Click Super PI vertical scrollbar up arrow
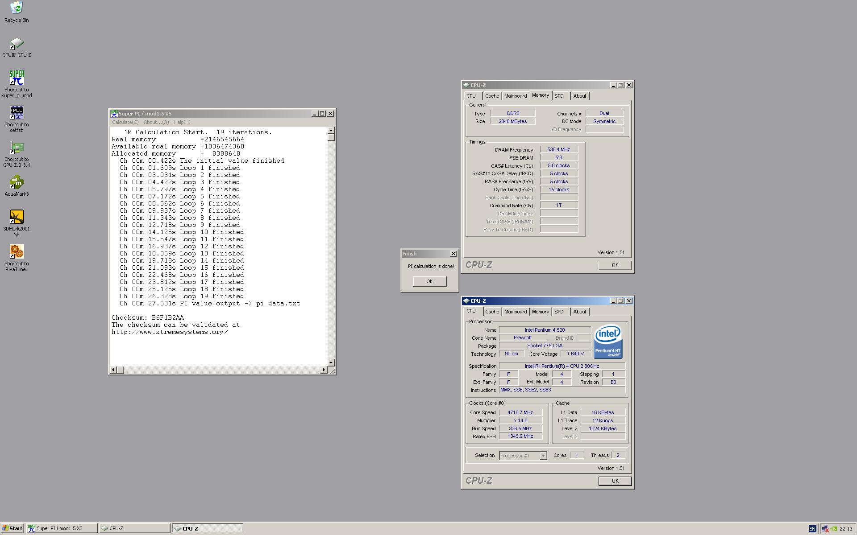Screen dimensions: 857x535 click(331, 130)
